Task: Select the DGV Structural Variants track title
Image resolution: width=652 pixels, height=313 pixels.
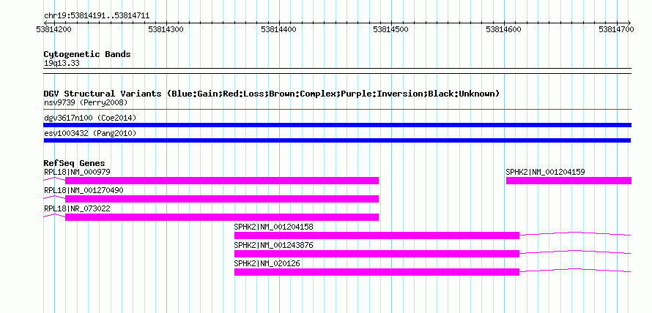Action: [x=272, y=94]
